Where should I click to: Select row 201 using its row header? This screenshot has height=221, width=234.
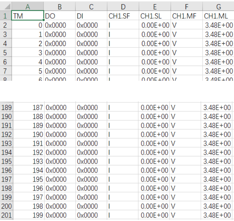pos(6,215)
